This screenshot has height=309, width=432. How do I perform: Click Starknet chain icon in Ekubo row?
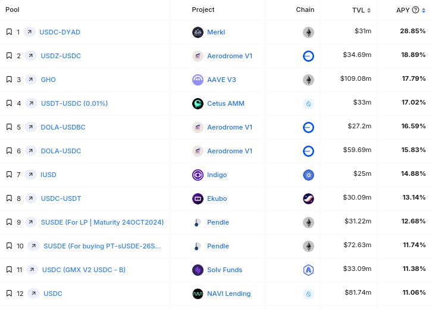tap(308, 198)
